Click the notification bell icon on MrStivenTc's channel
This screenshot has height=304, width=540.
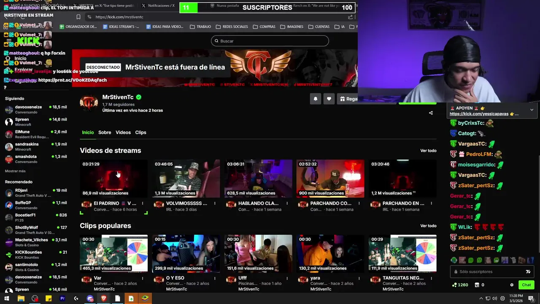(x=315, y=99)
